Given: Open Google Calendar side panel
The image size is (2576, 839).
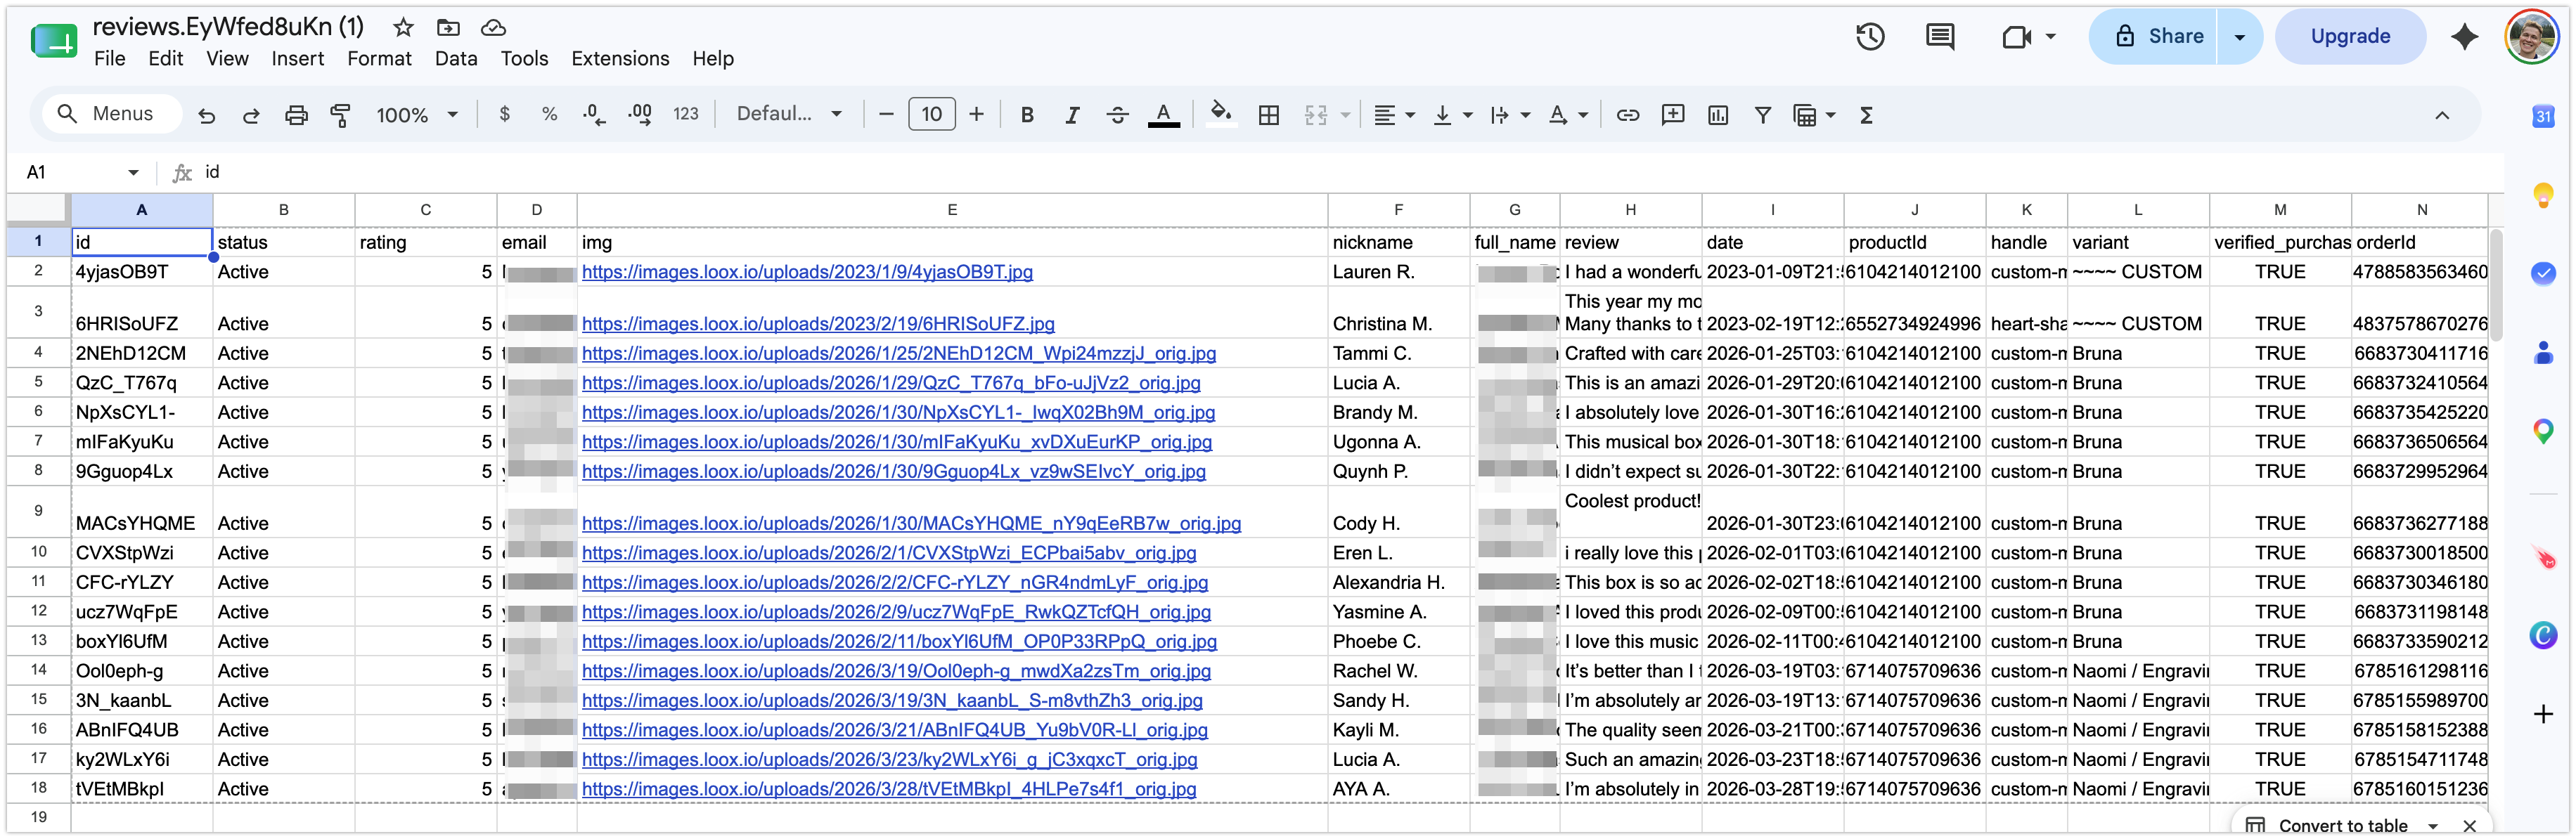Looking at the screenshot, I should [2543, 116].
